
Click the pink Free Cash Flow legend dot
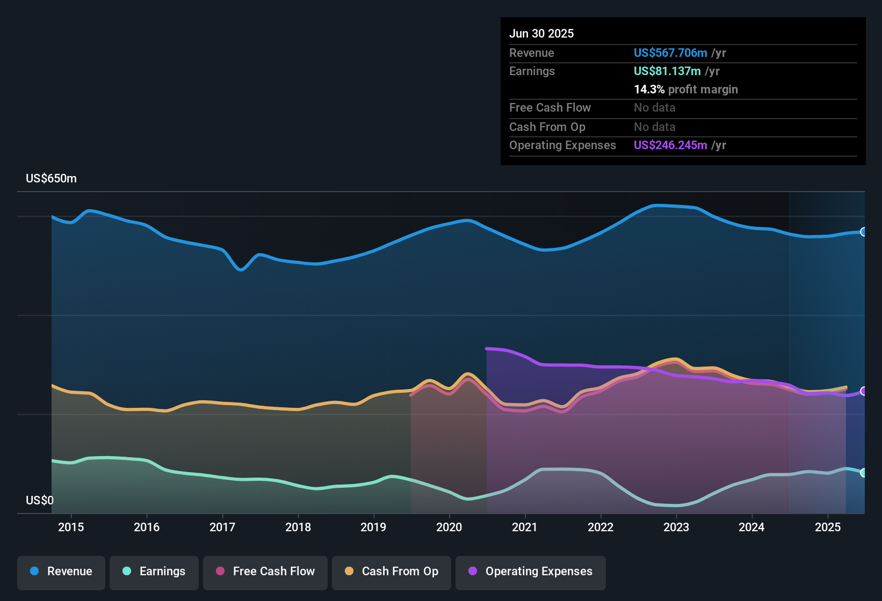coord(219,572)
